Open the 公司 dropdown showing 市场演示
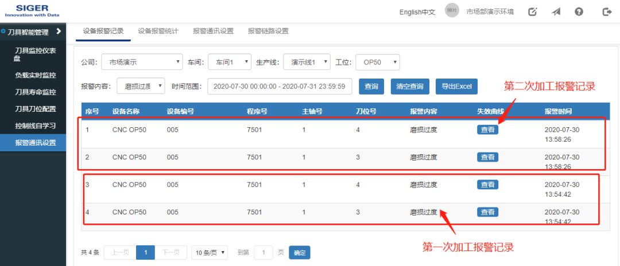The height and width of the screenshot is (266, 620). pos(142,62)
